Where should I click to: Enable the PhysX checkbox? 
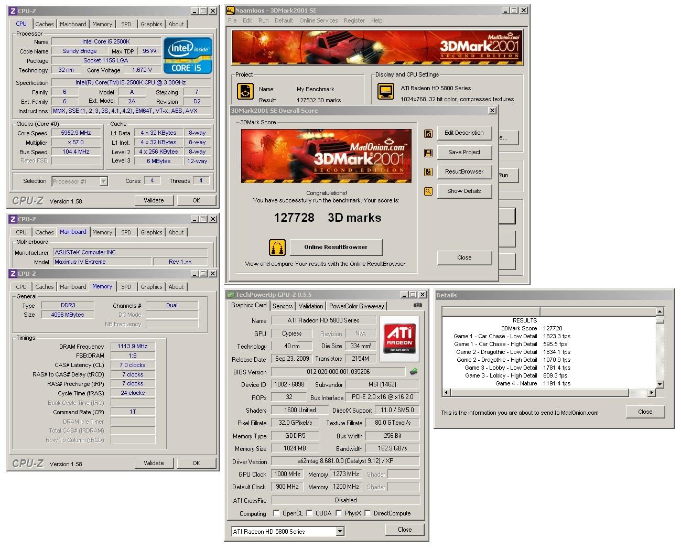pyautogui.click(x=339, y=513)
